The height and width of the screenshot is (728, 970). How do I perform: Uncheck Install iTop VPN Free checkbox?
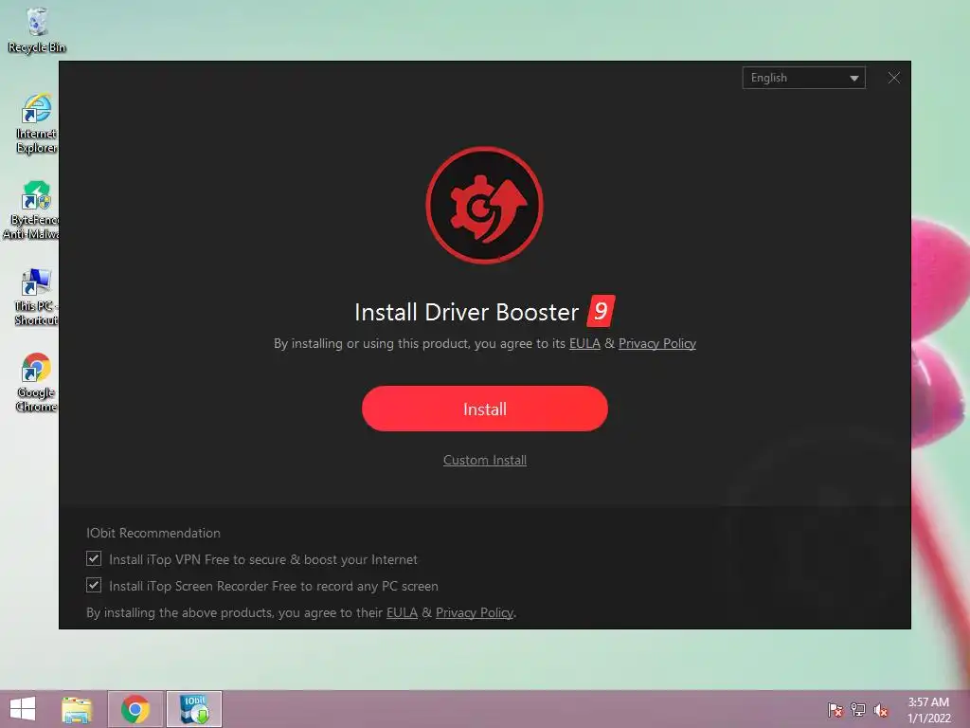click(x=94, y=559)
